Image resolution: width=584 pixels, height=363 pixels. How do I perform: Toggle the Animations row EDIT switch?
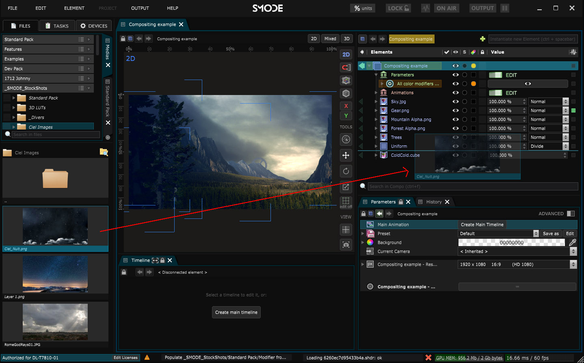495,93
